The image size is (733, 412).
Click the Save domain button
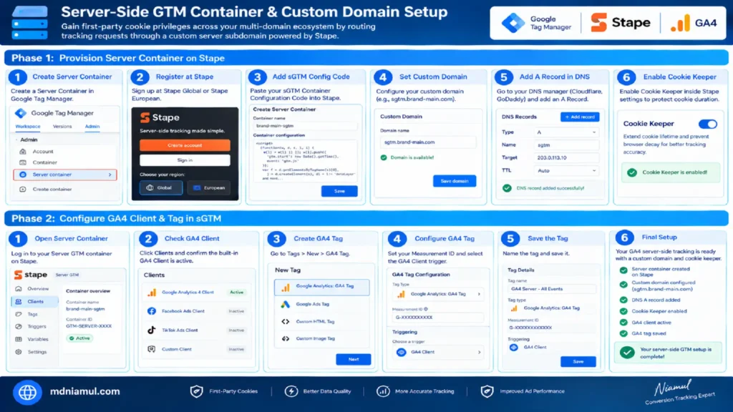(x=455, y=181)
